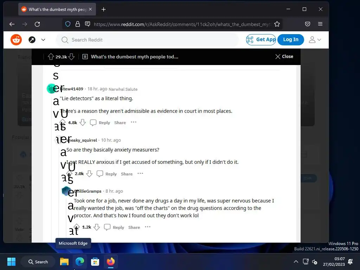Click the Get App button
Viewport: 360px width, 270px height.
[x=261, y=40]
